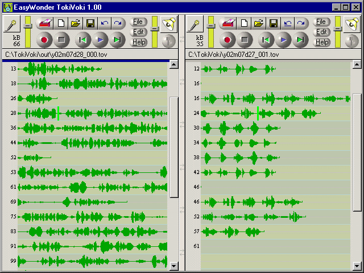364x273 pixels.
Task: Open the Edit menu in right panel
Action: 321,32
